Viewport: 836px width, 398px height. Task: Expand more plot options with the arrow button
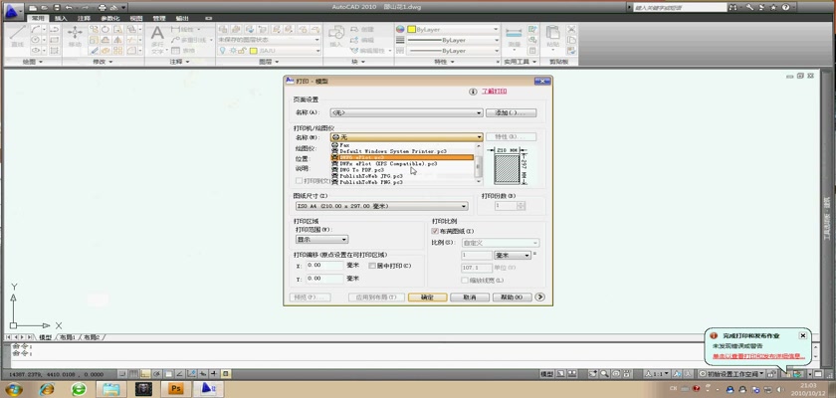pyautogui.click(x=540, y=298)
